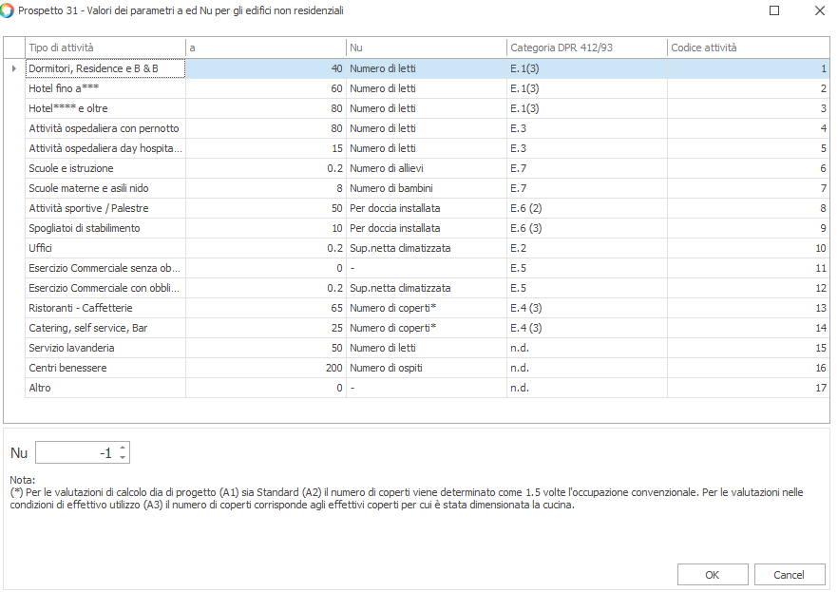Click the Codice attività column header
This screenshot has height=592, width=838.
748,48
